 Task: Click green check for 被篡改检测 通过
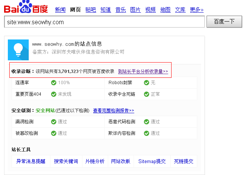[x=54, y=133]
